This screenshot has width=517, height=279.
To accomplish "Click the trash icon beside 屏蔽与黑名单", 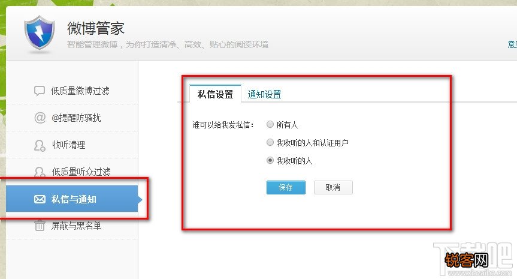I will [40, 226].
